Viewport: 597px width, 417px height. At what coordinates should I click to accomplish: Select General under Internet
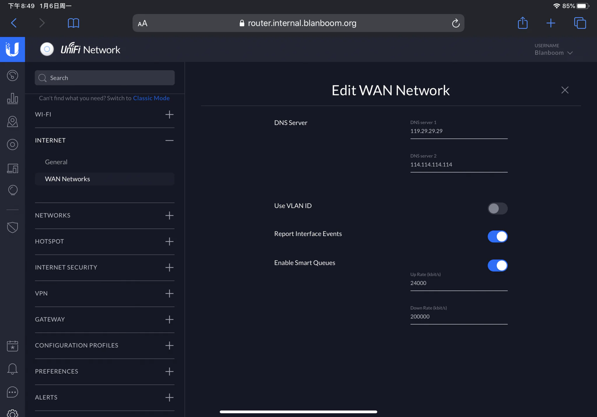coord(56,162)
